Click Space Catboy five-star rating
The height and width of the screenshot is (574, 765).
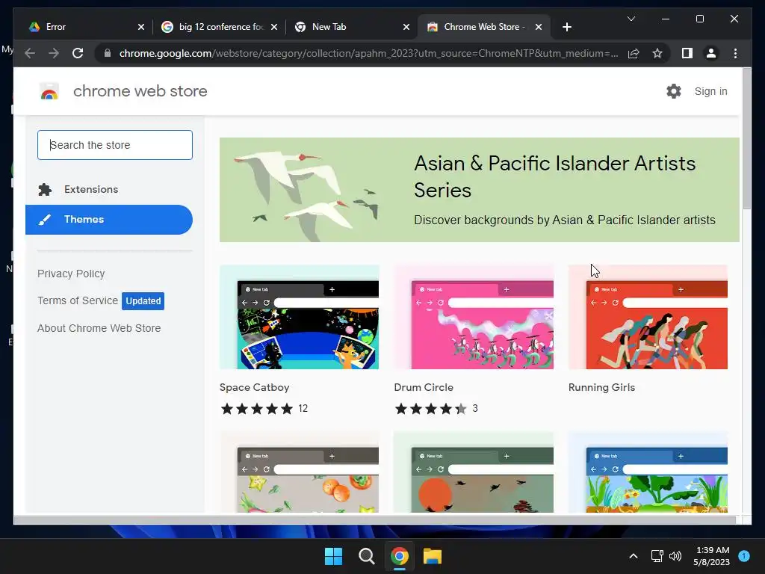pyautogui.click(x=257, y=409)
